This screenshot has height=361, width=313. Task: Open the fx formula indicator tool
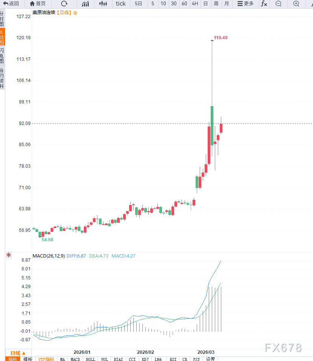264,4
